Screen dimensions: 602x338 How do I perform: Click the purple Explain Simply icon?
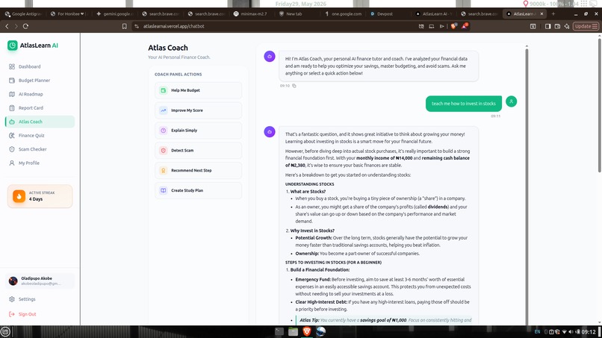(163, 131)
